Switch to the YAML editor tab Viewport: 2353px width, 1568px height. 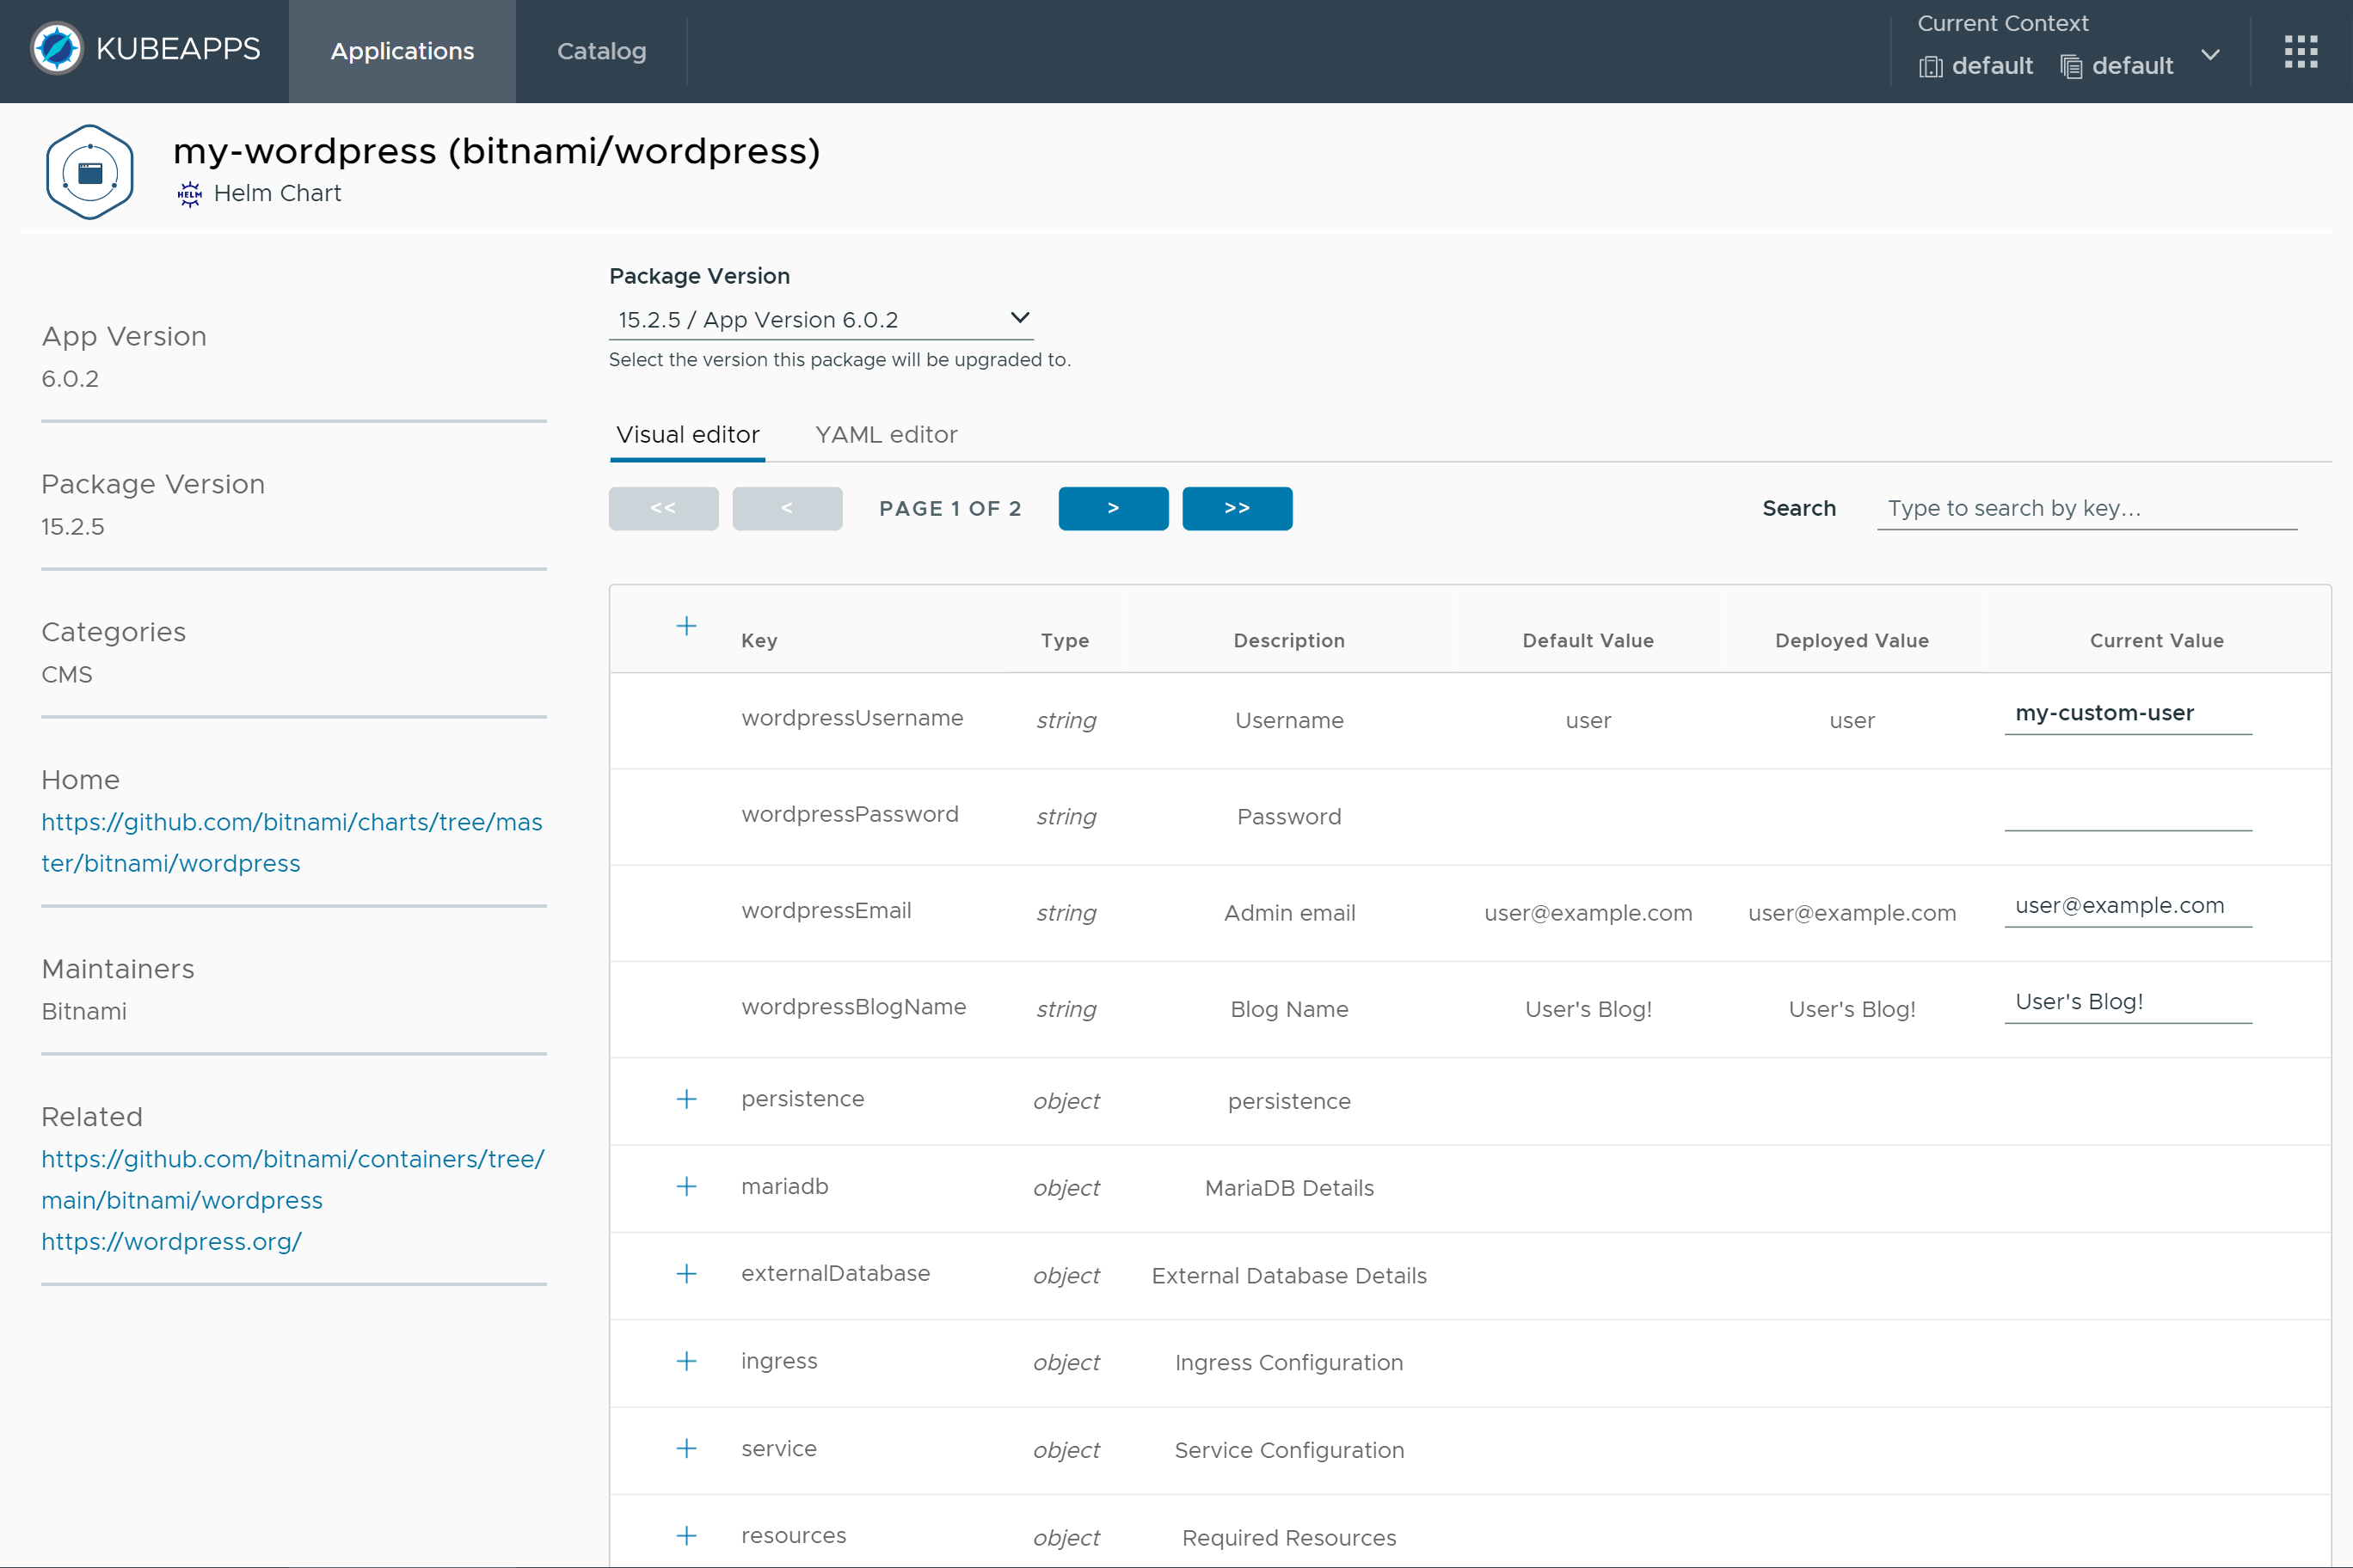[x=885, y=435]
